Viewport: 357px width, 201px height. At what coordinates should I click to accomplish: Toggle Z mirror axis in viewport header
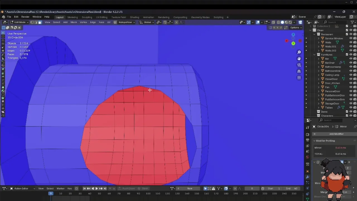coord(281,28)
